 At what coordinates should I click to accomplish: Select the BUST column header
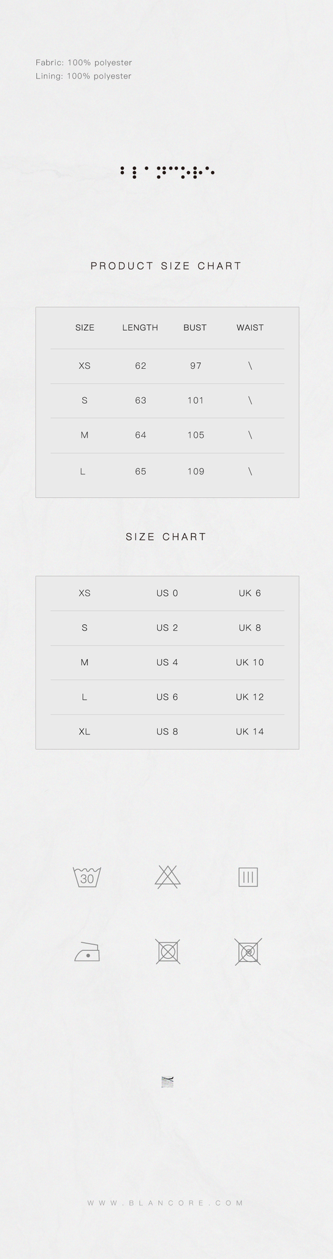coord(195,328)
